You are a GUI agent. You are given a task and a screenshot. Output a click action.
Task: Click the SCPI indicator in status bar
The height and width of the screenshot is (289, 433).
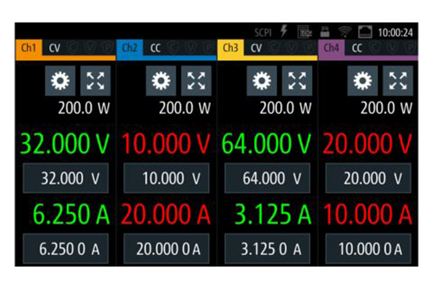click(x=265, y=33)
